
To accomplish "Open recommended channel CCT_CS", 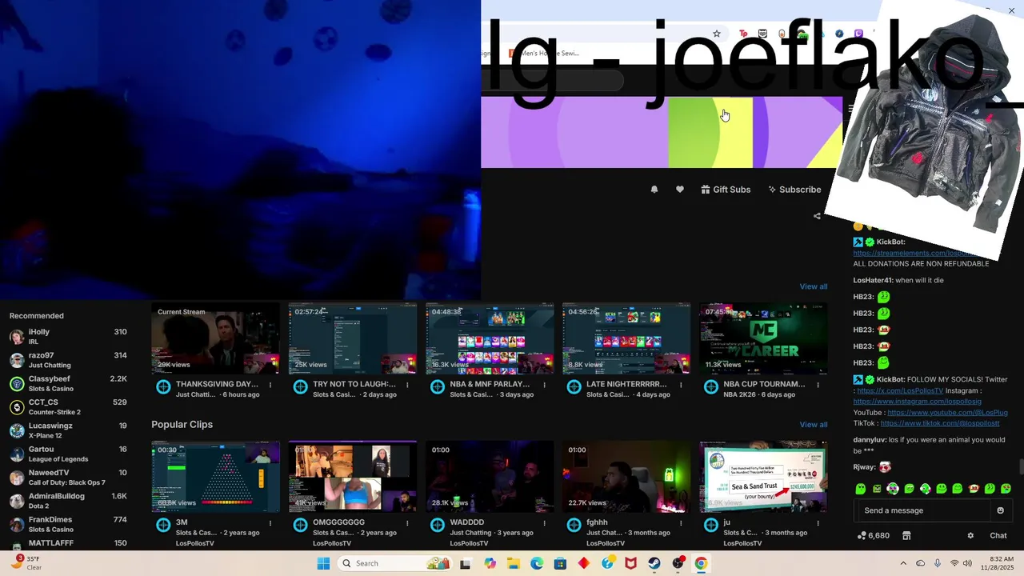I will [x=68, y=406].
